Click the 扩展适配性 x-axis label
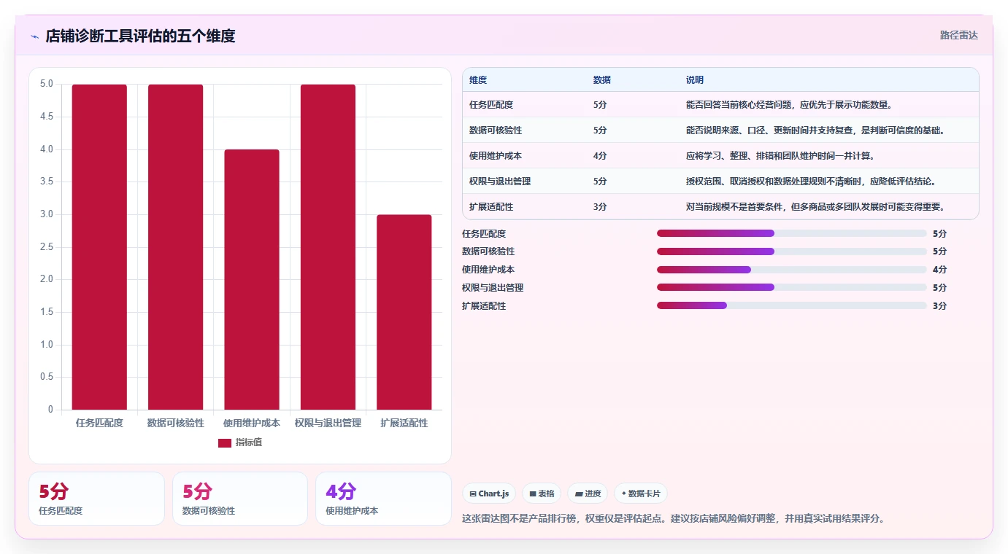The height and width of the screenshot is (554, 1008). [x=404, y=423]
